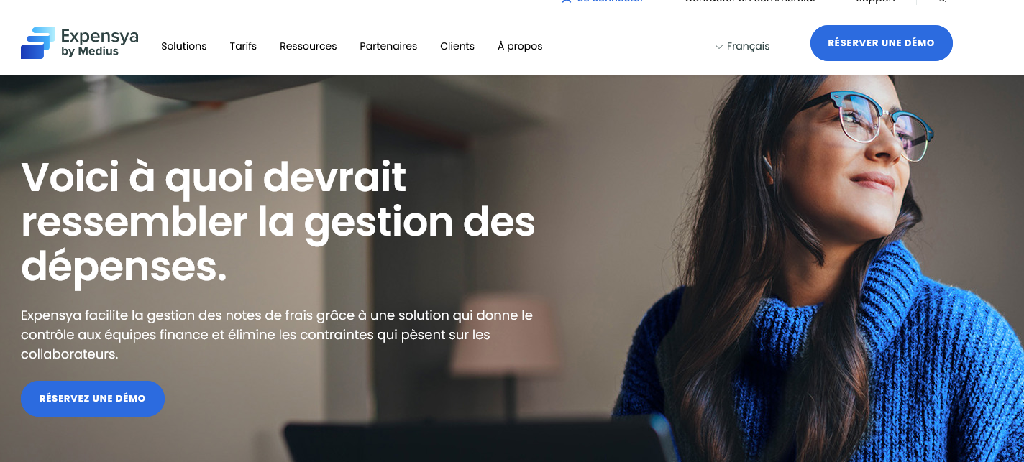Click the Expensya blue logo icon
Screen dimensions: 1024x462
[x=38, y=43]
